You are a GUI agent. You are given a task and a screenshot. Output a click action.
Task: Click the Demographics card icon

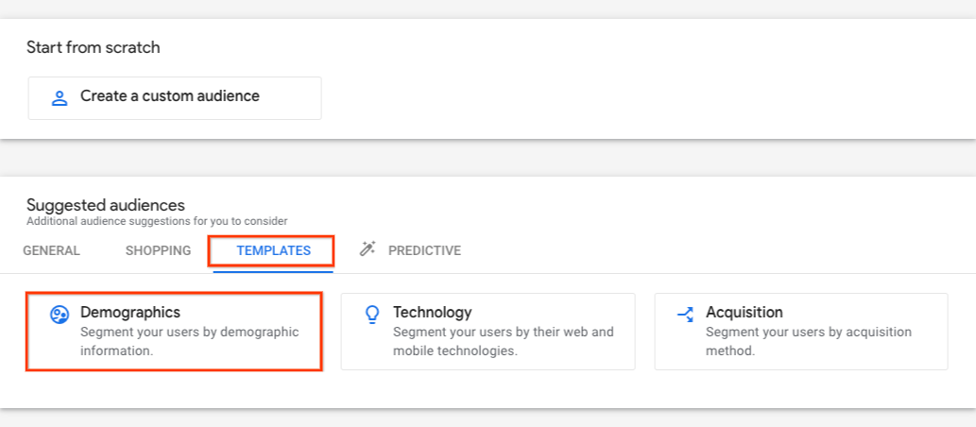coord(60,315)
